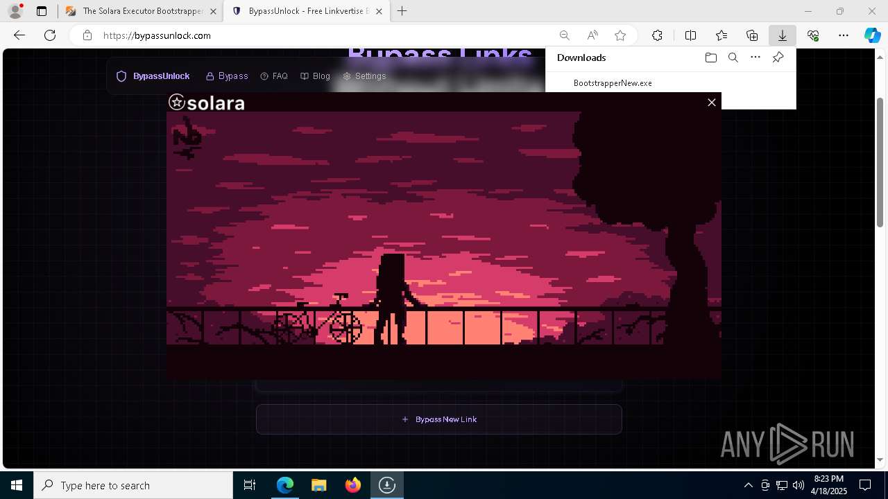The image size is (888, 499).
Task: Open Browser essentials
Action: coord(813,35)
